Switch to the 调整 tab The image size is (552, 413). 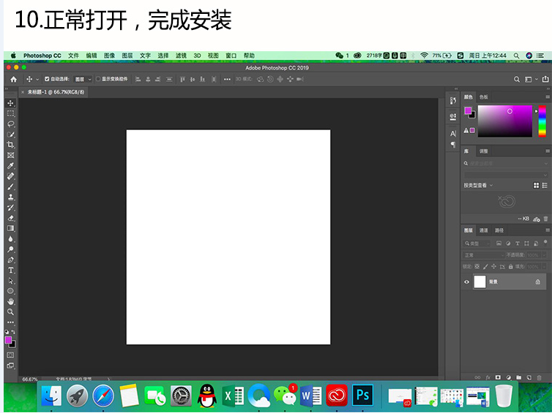click(x=484, y=151)
